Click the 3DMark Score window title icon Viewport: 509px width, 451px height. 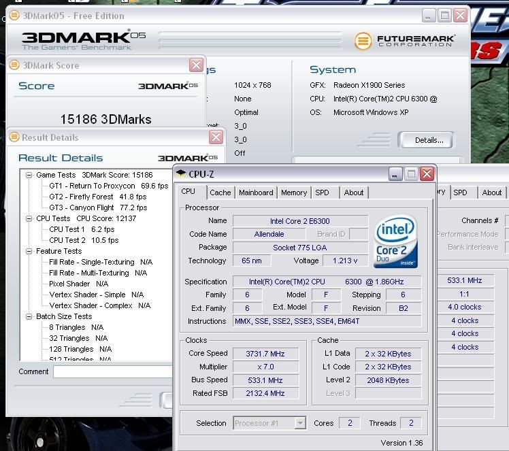pyautogui.click(x=15, y=65)
